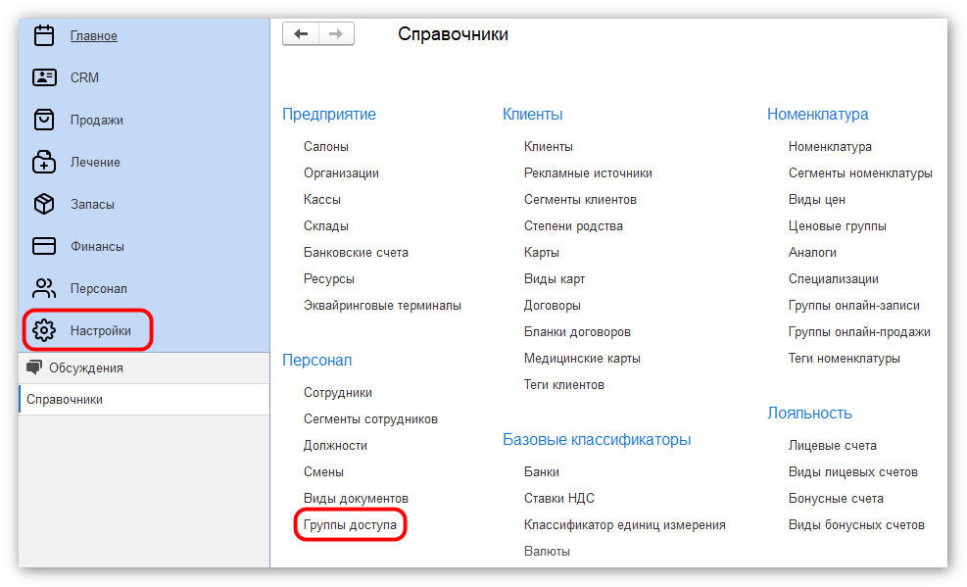This screenshot has height=587, width=967.
Task: Open the Организации reference
Action: click(x=341, y=173)
